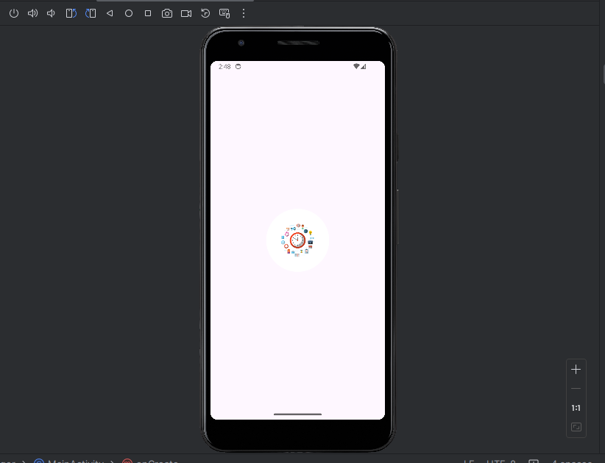
Task: Tap the clock app logo on phone screen
Action: [x=297, y=240]
